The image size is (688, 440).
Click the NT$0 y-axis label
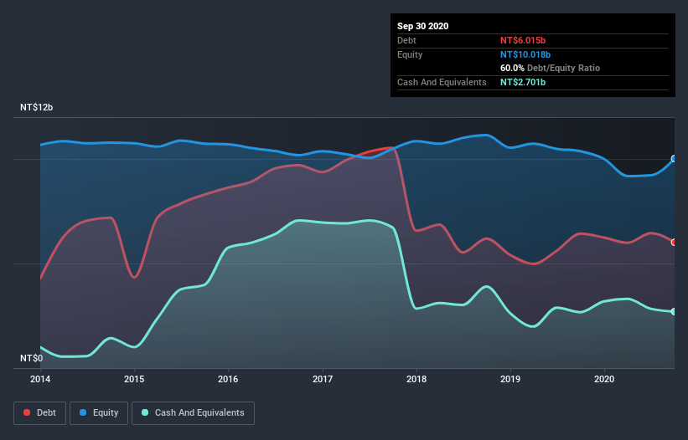pos(32,358)
